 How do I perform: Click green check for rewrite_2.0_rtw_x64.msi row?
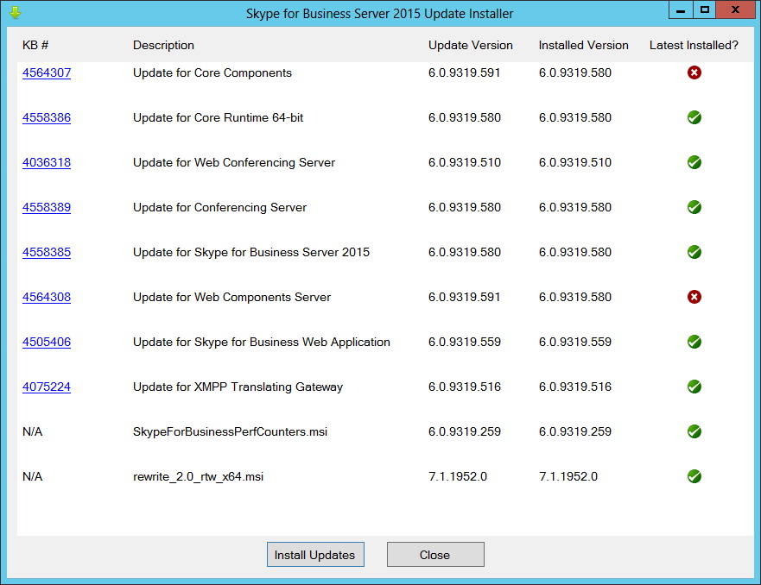pos(694,476)
